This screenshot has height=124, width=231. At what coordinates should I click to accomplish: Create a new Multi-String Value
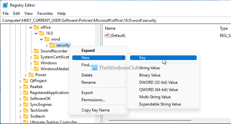point(163,97)
